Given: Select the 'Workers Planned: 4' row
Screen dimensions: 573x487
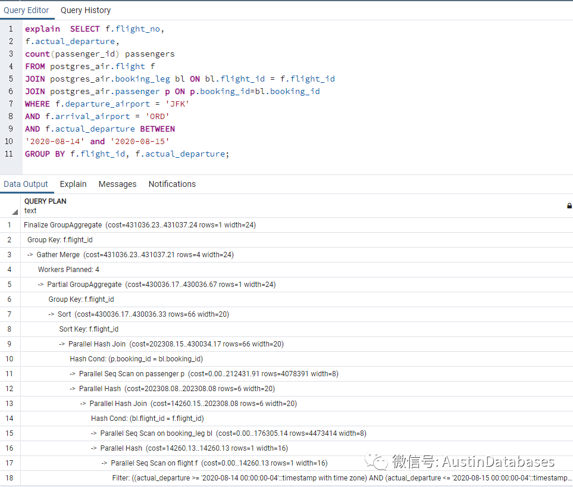Looking at the screenshot, I should click(x=297, y=270).
